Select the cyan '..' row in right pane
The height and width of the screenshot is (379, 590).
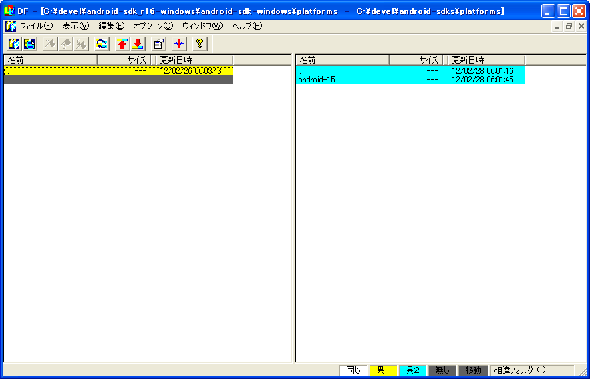410,70
